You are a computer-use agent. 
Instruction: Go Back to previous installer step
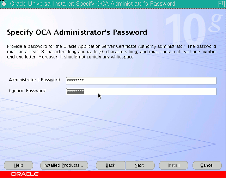[110, 165]
